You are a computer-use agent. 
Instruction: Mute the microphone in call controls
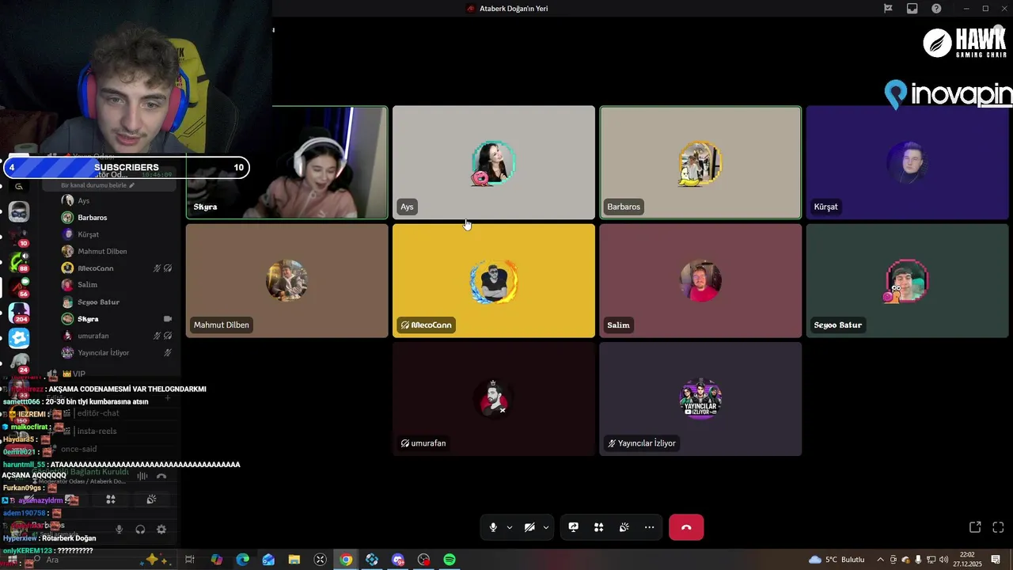(x=493, y=527)
